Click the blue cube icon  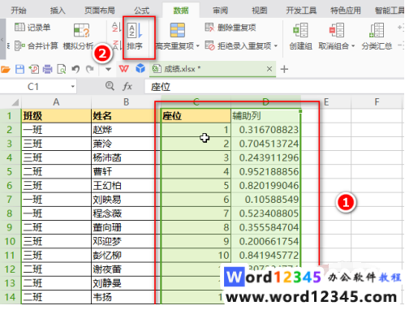pyautogui.click(x=140, y=69)
